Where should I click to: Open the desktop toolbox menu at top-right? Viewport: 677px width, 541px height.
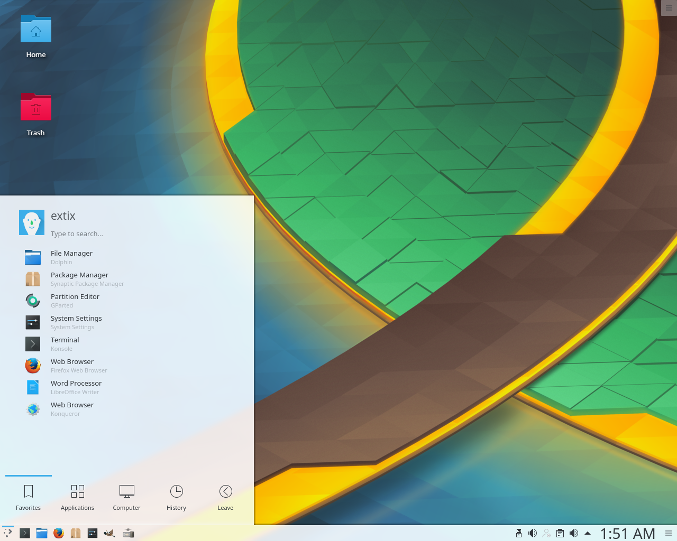pyautogui.click(x=669, y=7)
